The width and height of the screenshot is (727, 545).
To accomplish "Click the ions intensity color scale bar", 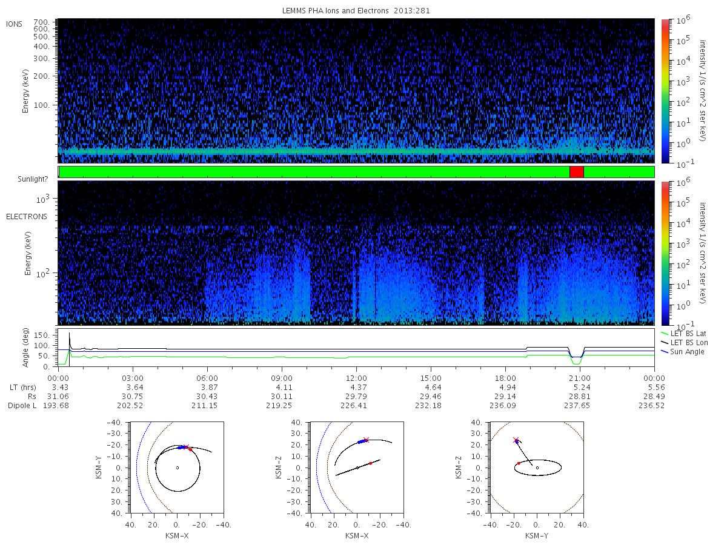I will tap(665, 91).
